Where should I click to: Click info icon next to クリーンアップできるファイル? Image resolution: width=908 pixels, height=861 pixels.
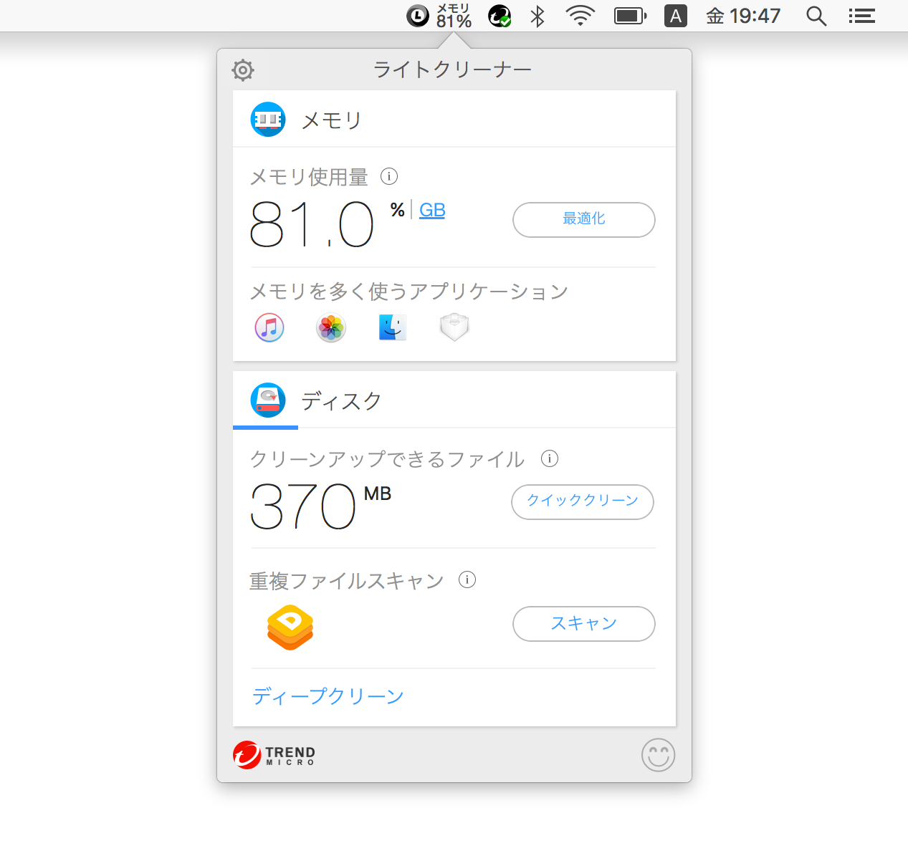(550, 458)
